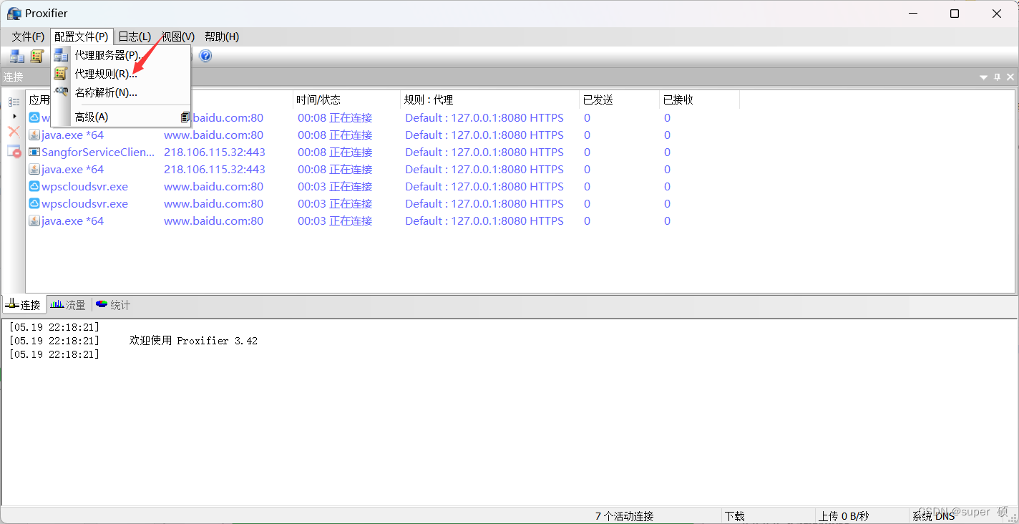
Task: Click the blue help question-mark icon
Action: click(x=205, y=56)
